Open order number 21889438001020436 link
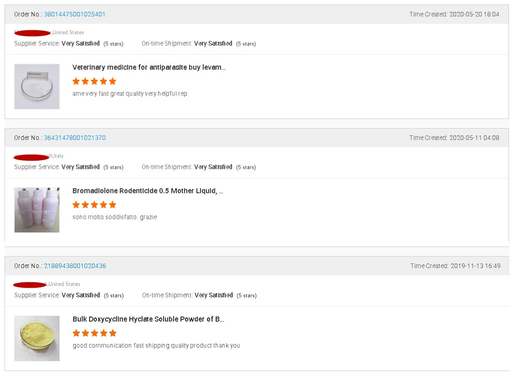The image size is (514, 376). 75,266
